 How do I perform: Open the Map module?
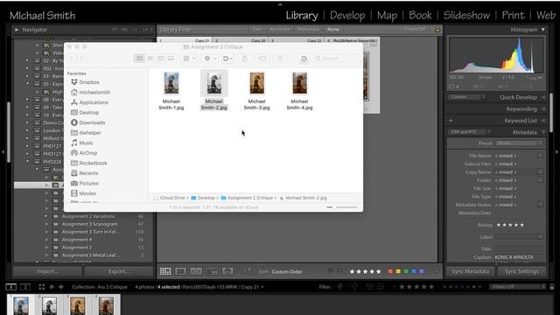pyautogui.click(x=387, y=16)
